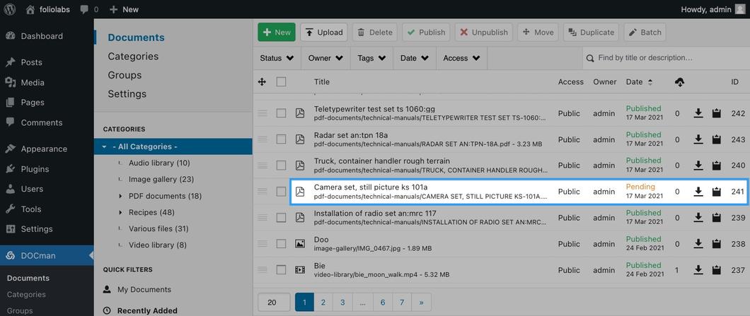Open Categories submenu under DOCman
750x316 pixels.
pyautogui.click(x=26, y=295)
